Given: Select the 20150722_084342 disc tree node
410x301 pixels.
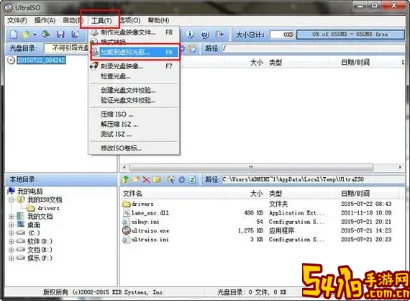Looking at the screenshot, I should point(41,60).
